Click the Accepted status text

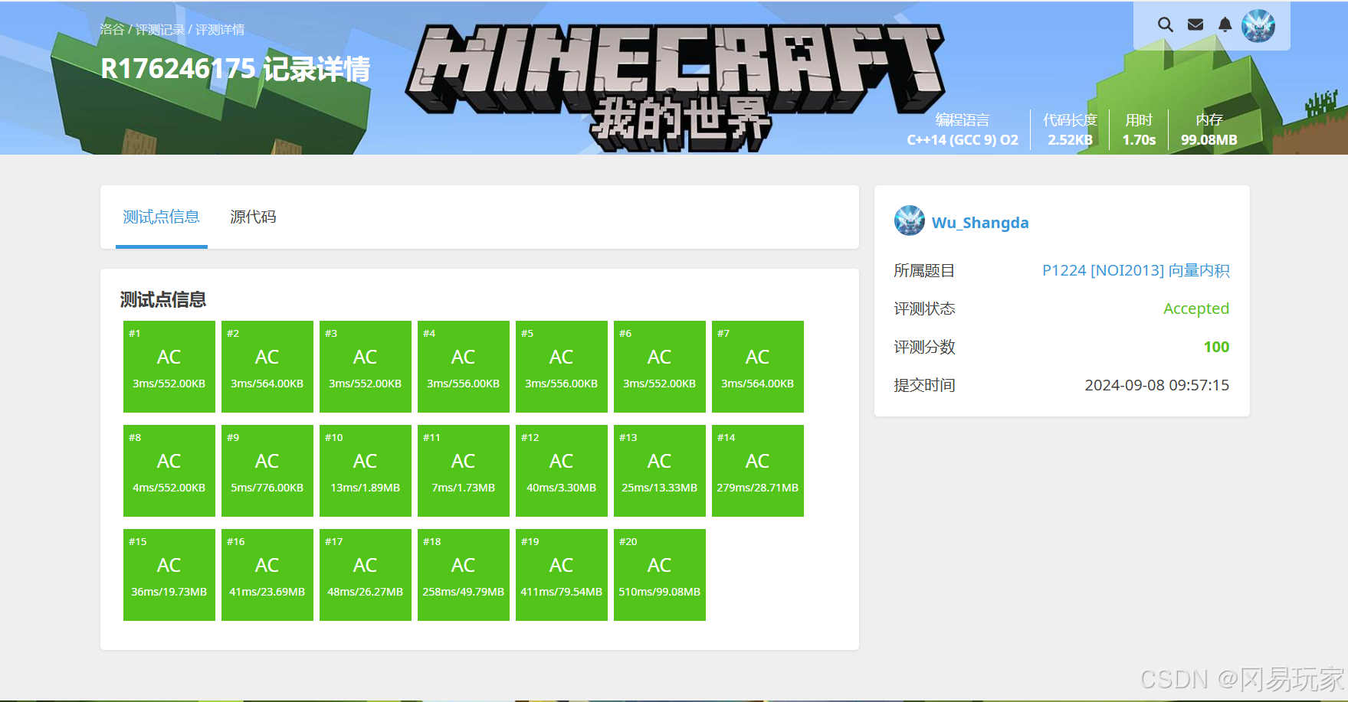(1195, 309)
